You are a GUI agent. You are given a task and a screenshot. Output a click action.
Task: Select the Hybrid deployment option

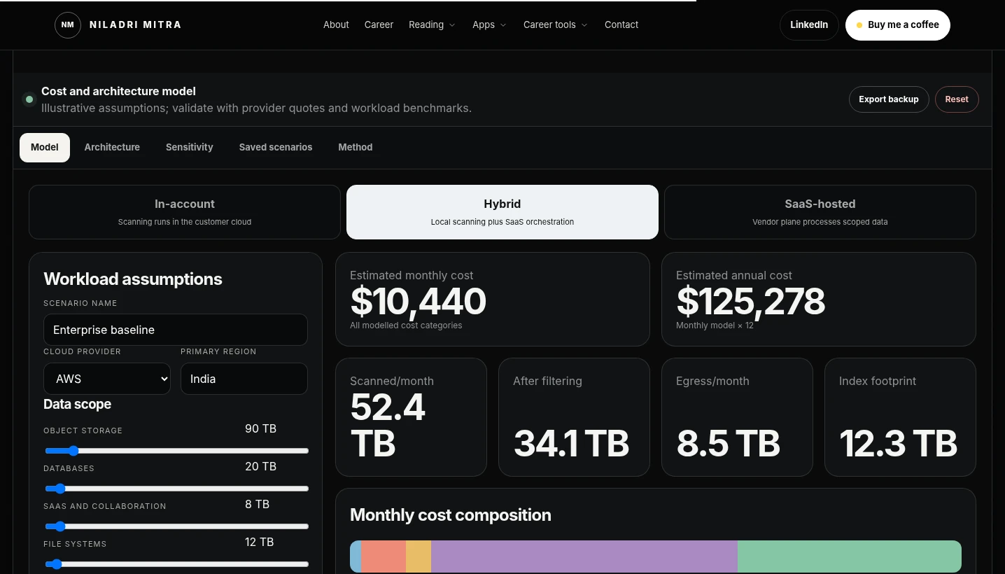point(502,212)
